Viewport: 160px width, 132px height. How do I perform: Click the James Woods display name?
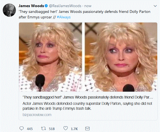(x=31, y=6)
